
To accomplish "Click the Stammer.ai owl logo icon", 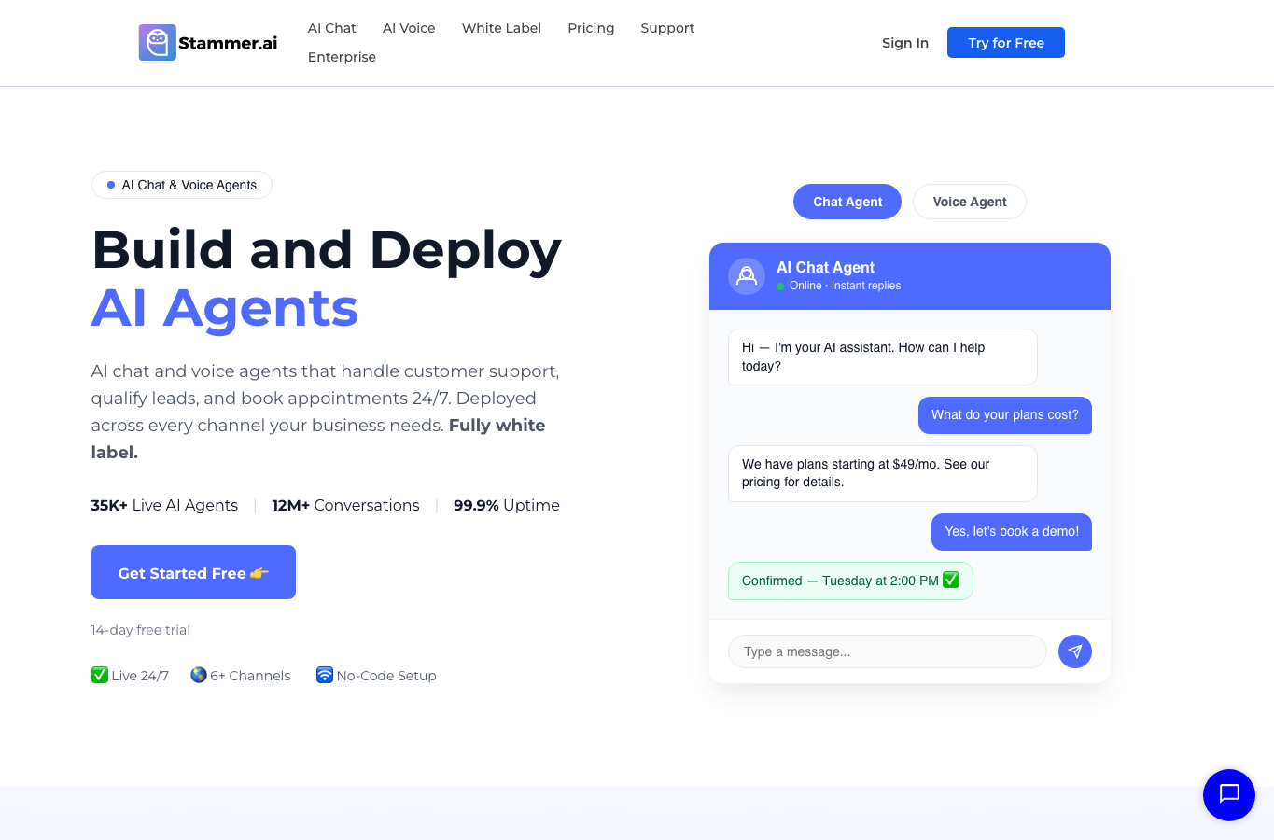I will (158, 43).
